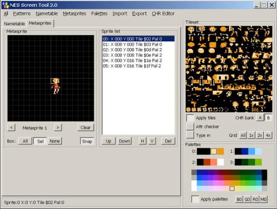Select the white color in palette 2
The height and width of the screenshot is (209, 277).
(x=221, y=162)
